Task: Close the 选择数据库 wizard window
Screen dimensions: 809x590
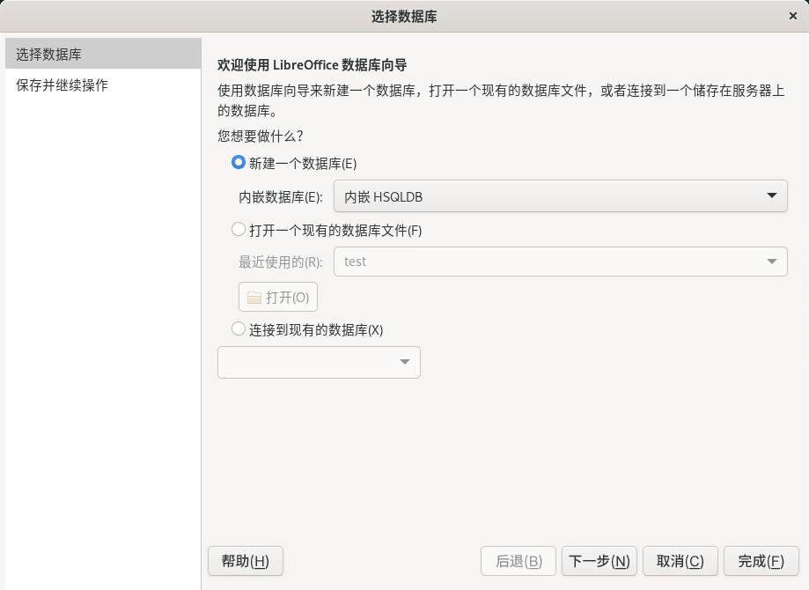Action: coord(793,17)
